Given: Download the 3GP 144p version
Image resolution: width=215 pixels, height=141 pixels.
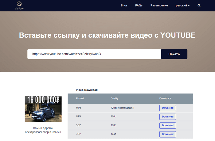Looking at the screenshot, I should [x=168, y=134].
